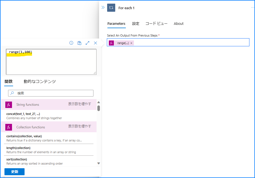Insert the length(collection) function
Image resolution: width=255 pixels, height=178 pixels.
(49, 150)
